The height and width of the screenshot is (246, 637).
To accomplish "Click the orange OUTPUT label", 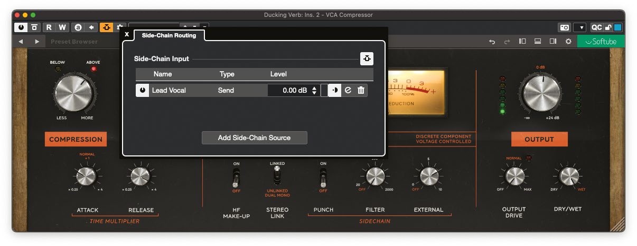I will coord(539,140).
